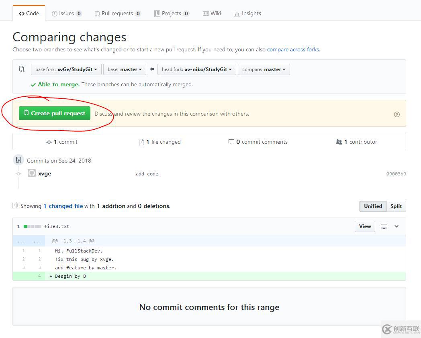The width and height of the screenshot is (421, 338).
Task: Collapse the file3.txt diff chevron
Action: tap(396, 226)
